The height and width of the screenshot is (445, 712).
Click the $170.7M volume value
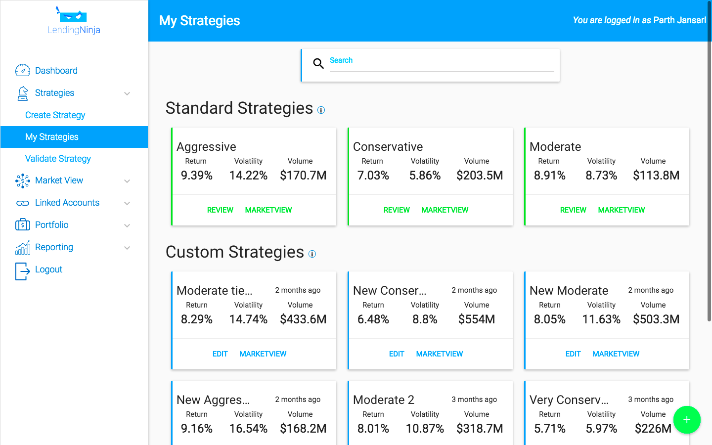(303, 176)
